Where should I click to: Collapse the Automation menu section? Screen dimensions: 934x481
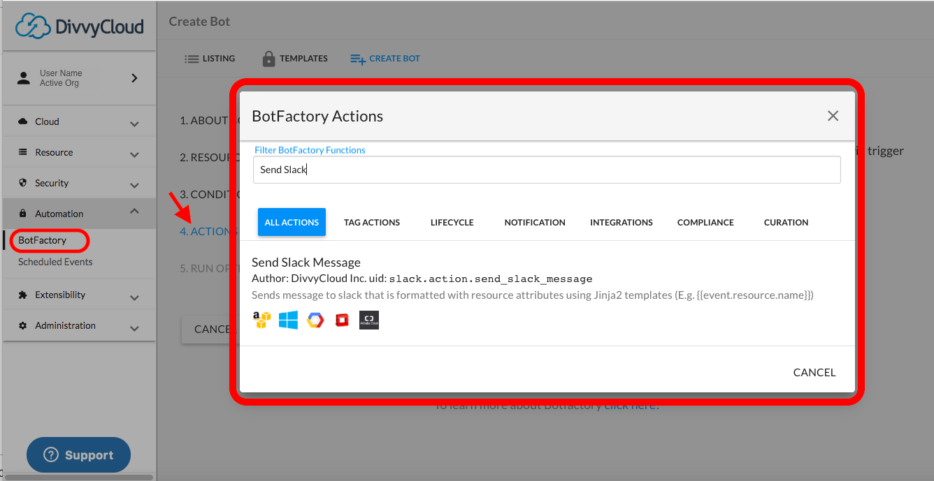coord(134,212)
